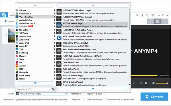Expand the Apple iPad submenu arrow
171x106 pixels.
coord(55,40)
